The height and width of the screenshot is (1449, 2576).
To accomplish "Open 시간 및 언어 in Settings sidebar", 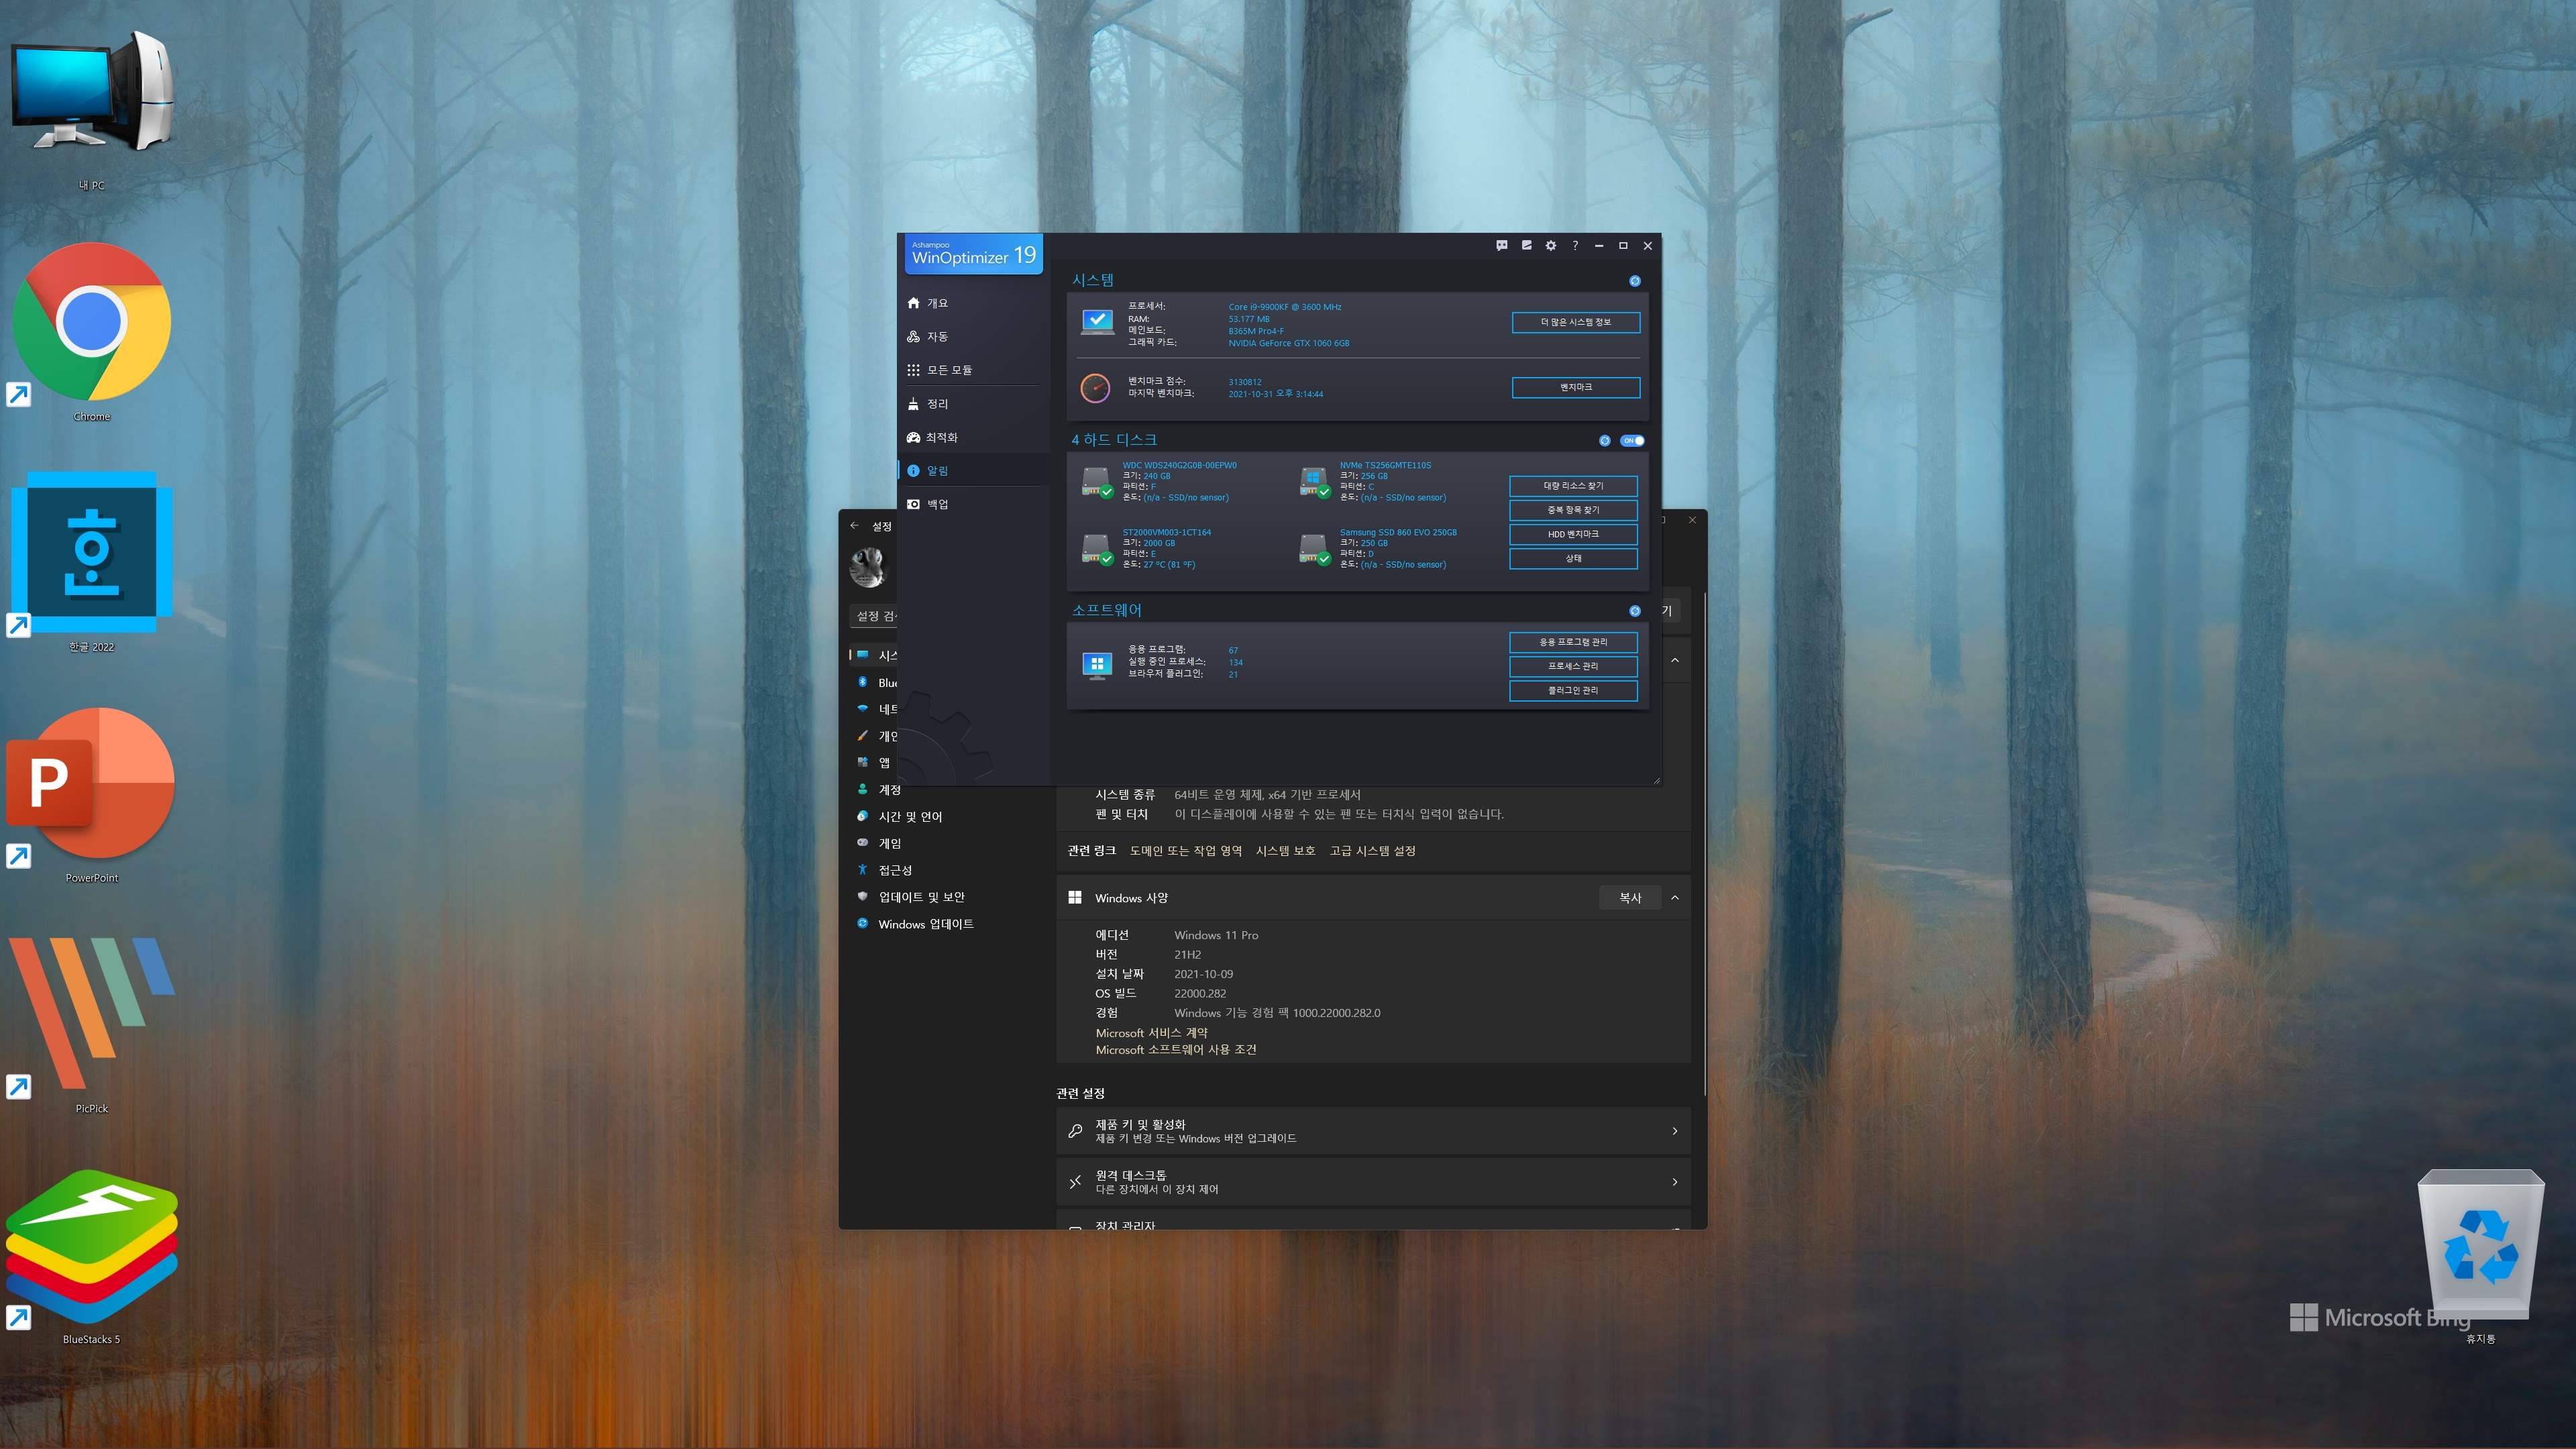I will [910, 817].
